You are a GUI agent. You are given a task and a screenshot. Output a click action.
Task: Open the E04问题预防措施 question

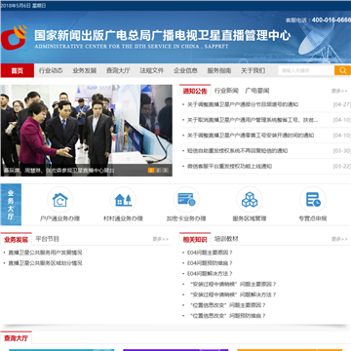click(210, 263)
